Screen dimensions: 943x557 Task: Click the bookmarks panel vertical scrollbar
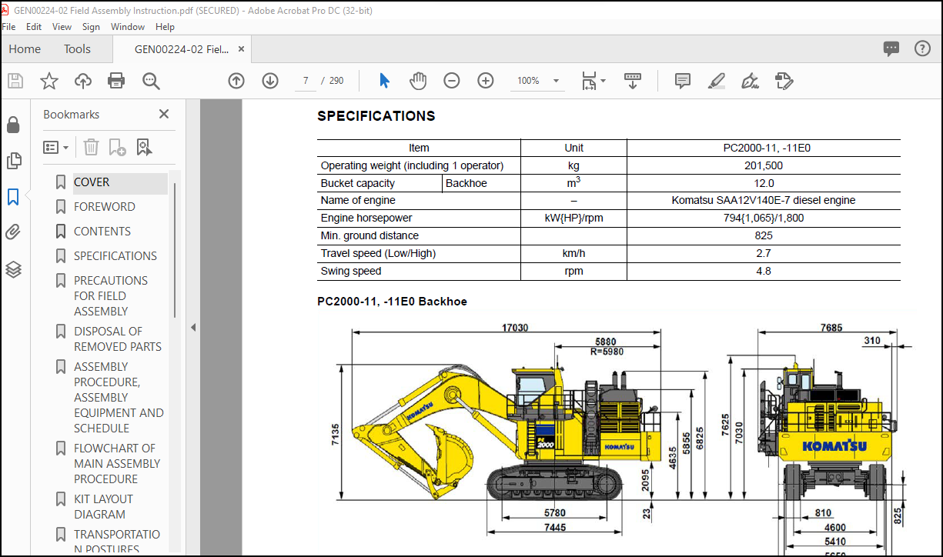176,251
